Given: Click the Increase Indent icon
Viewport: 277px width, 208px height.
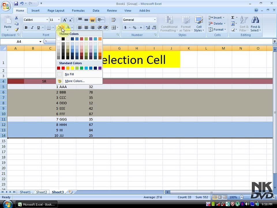Looking at the screenshot, I should click(106, 28).
